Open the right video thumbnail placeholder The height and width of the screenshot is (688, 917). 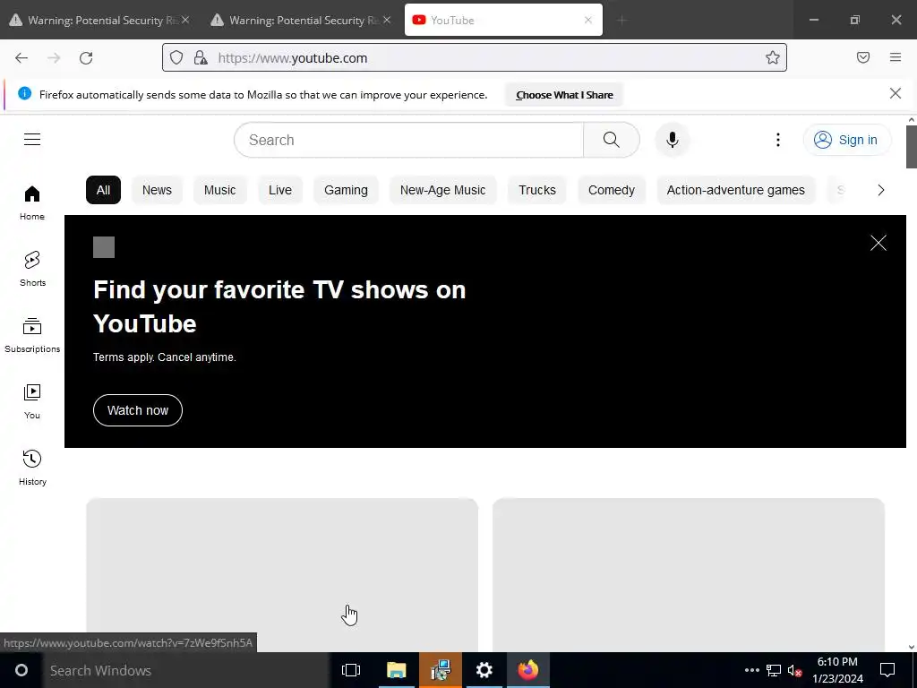point(689,574)
